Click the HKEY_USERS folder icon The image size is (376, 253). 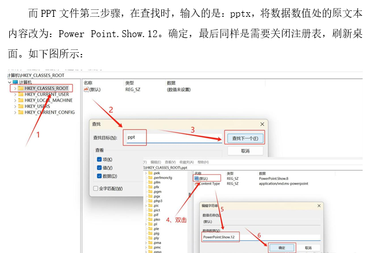point(21,106)
